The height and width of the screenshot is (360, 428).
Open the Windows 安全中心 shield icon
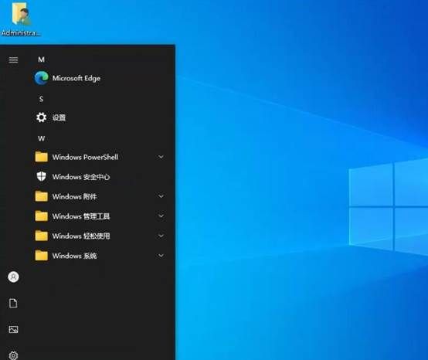[42, 177]
